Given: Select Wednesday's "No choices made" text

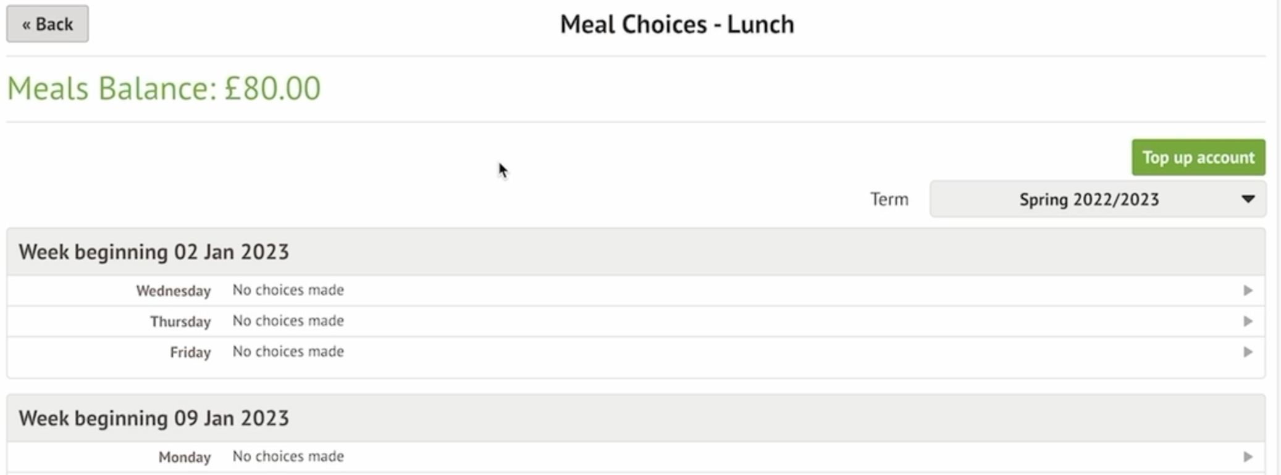Looking at the screenshot, I should tap(288, 290).
